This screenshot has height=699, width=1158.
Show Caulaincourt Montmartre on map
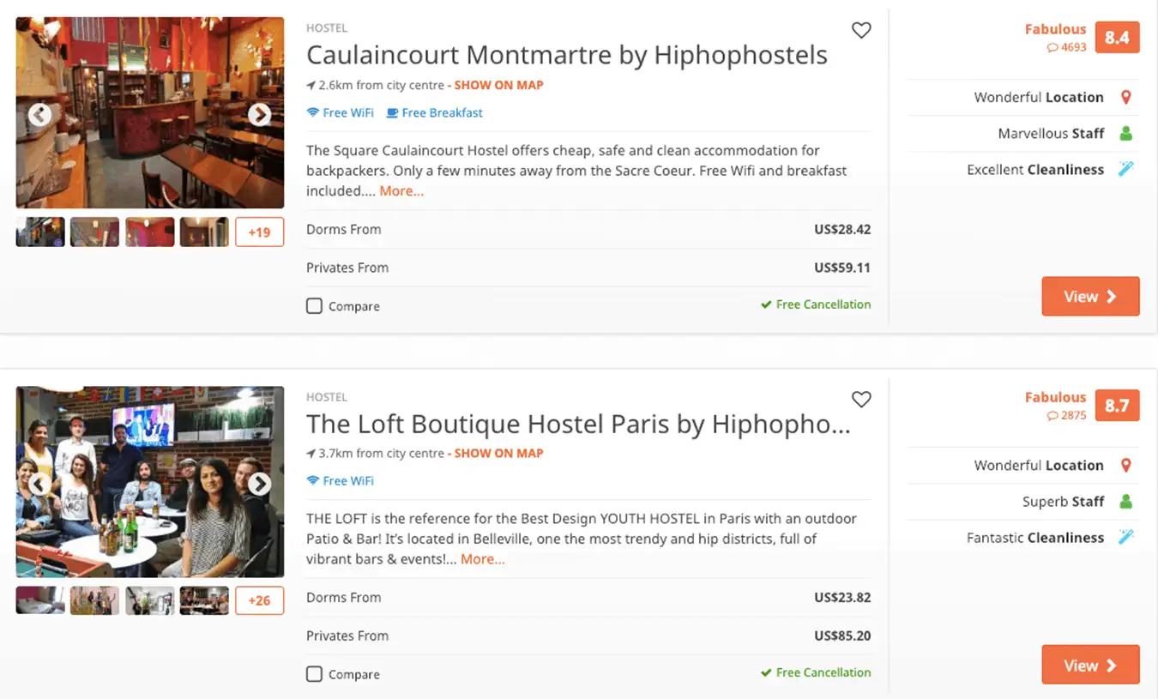pos(498,85)
